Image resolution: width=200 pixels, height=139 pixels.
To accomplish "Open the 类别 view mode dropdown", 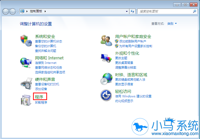I will click(x=172, y=24).
